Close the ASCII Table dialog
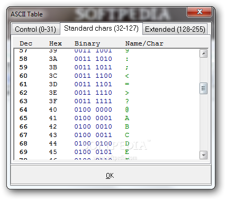226x200 pixels. tap(200, 12)
